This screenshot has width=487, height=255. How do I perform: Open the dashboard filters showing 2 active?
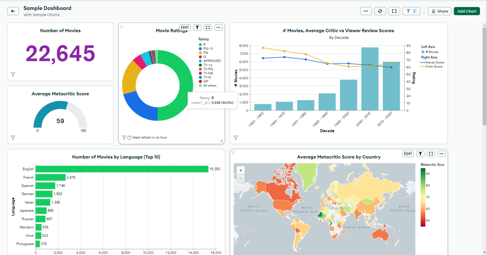tap(411, 11)
